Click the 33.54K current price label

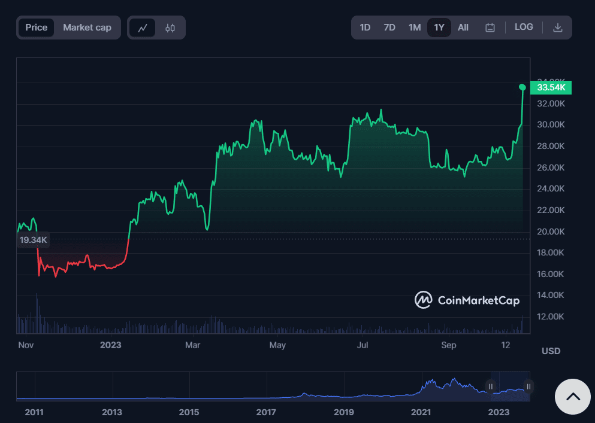click(x=551, y=87)
